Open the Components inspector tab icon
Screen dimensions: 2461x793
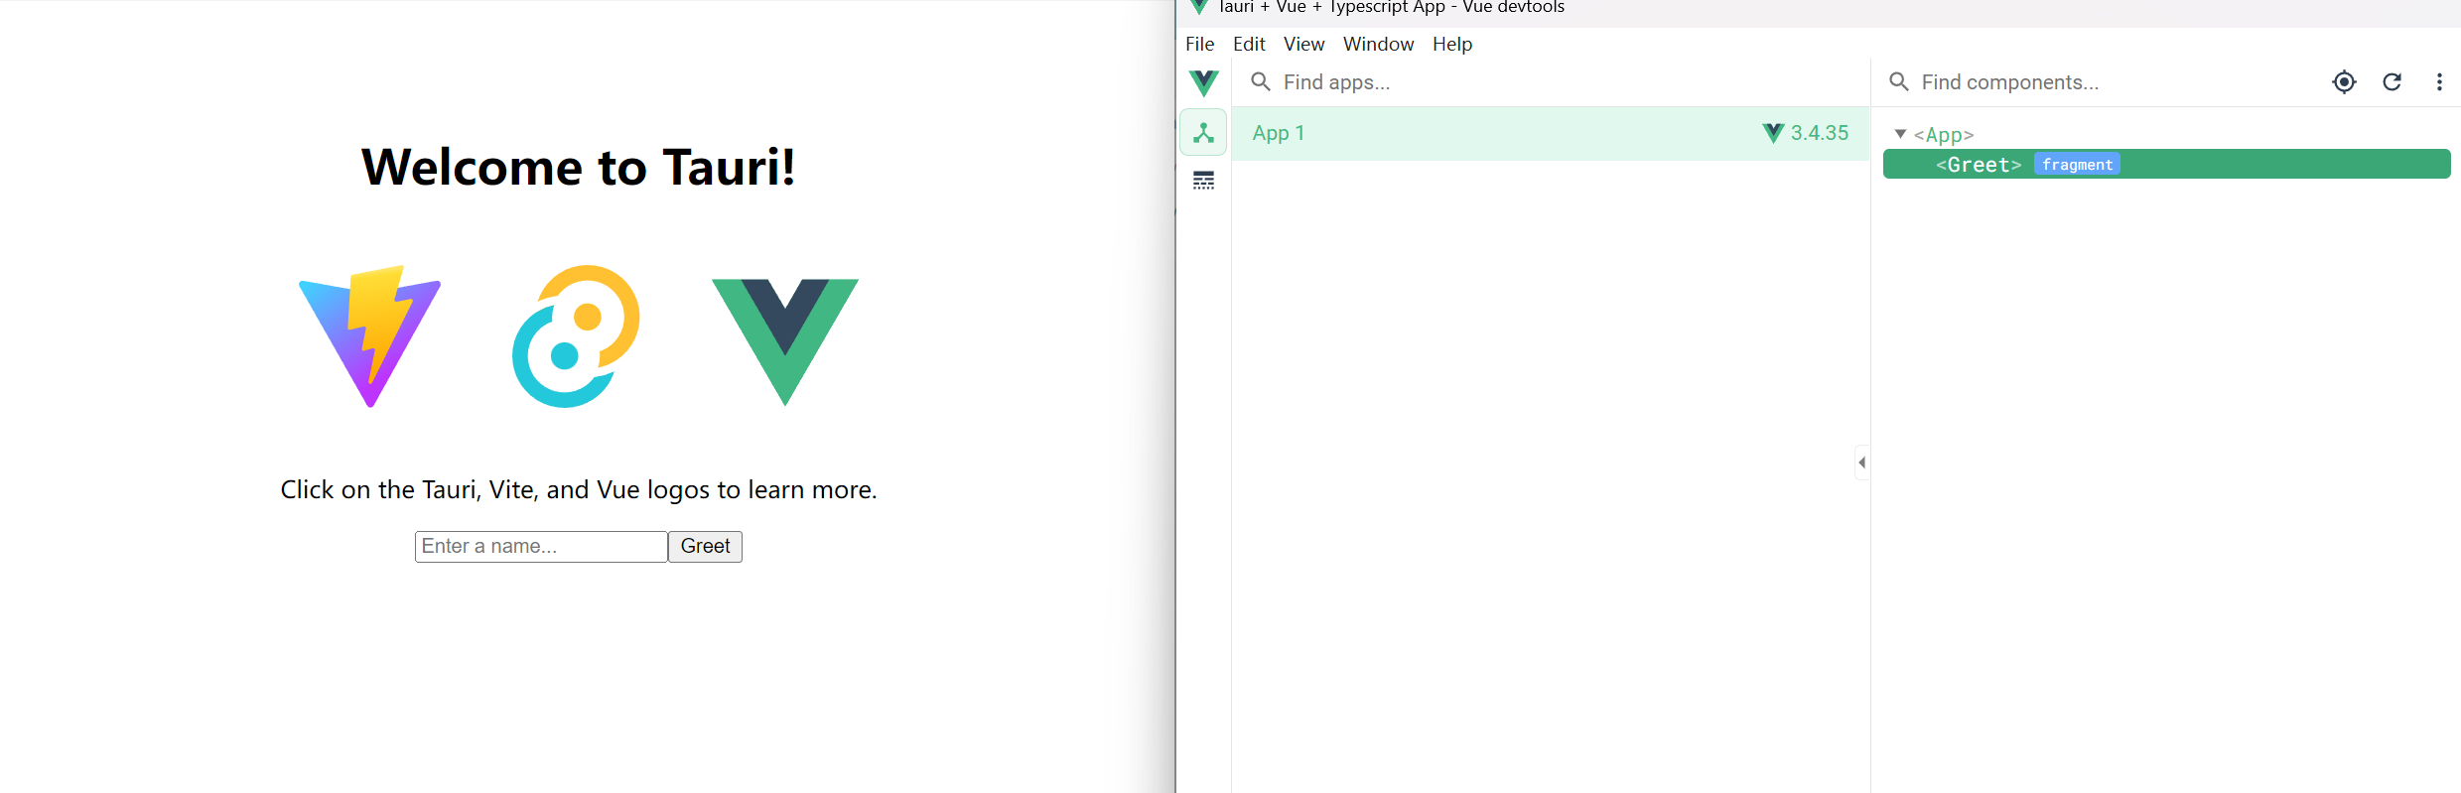pos(1204,133)
